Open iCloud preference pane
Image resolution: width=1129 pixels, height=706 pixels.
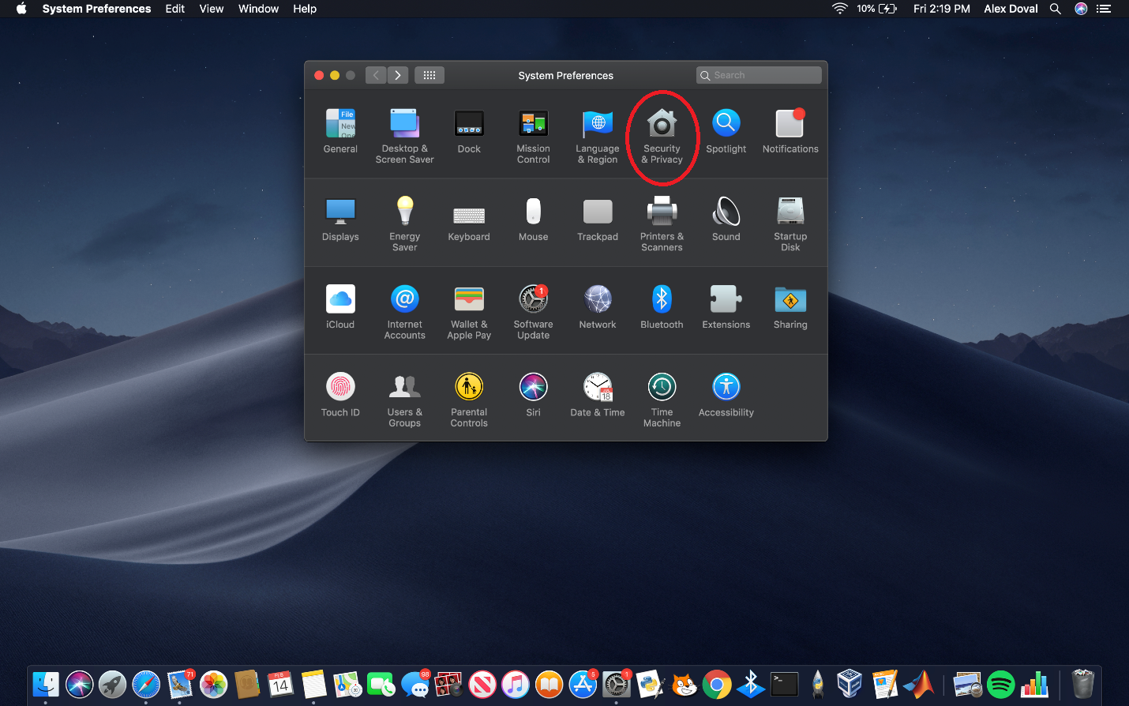[x=340, y=306]
